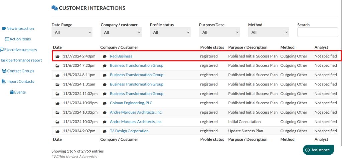This screenshot has height=159, width=342.
Task: Open New interaction in the sidebar
Action: 20,29
